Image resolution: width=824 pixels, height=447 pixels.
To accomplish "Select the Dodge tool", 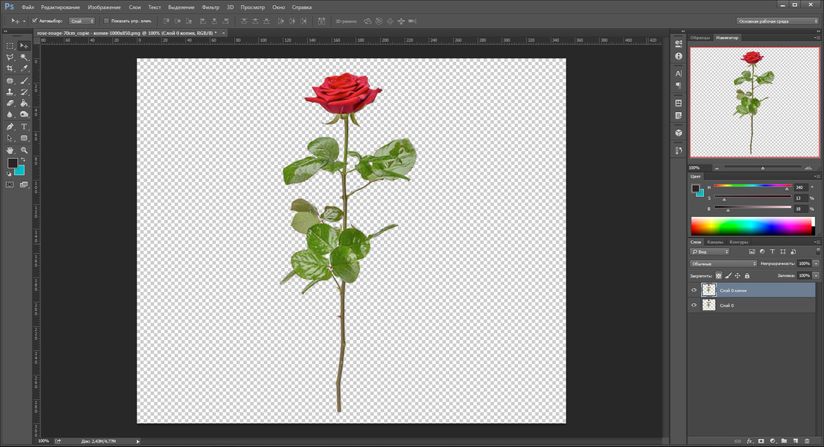I will click(24, 115).
